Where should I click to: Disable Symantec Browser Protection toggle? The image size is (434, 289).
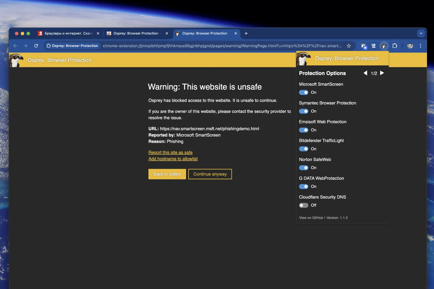click(x=304, y=111)
